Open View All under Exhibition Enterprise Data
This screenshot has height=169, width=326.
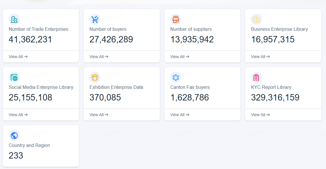99,115
